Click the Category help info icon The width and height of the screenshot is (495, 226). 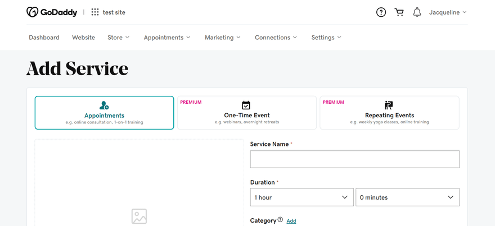280,220
